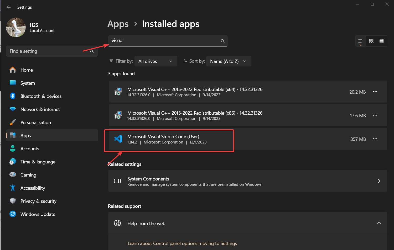
Task: Collapse the Help from the web section
Action: (x=379, y=223)
